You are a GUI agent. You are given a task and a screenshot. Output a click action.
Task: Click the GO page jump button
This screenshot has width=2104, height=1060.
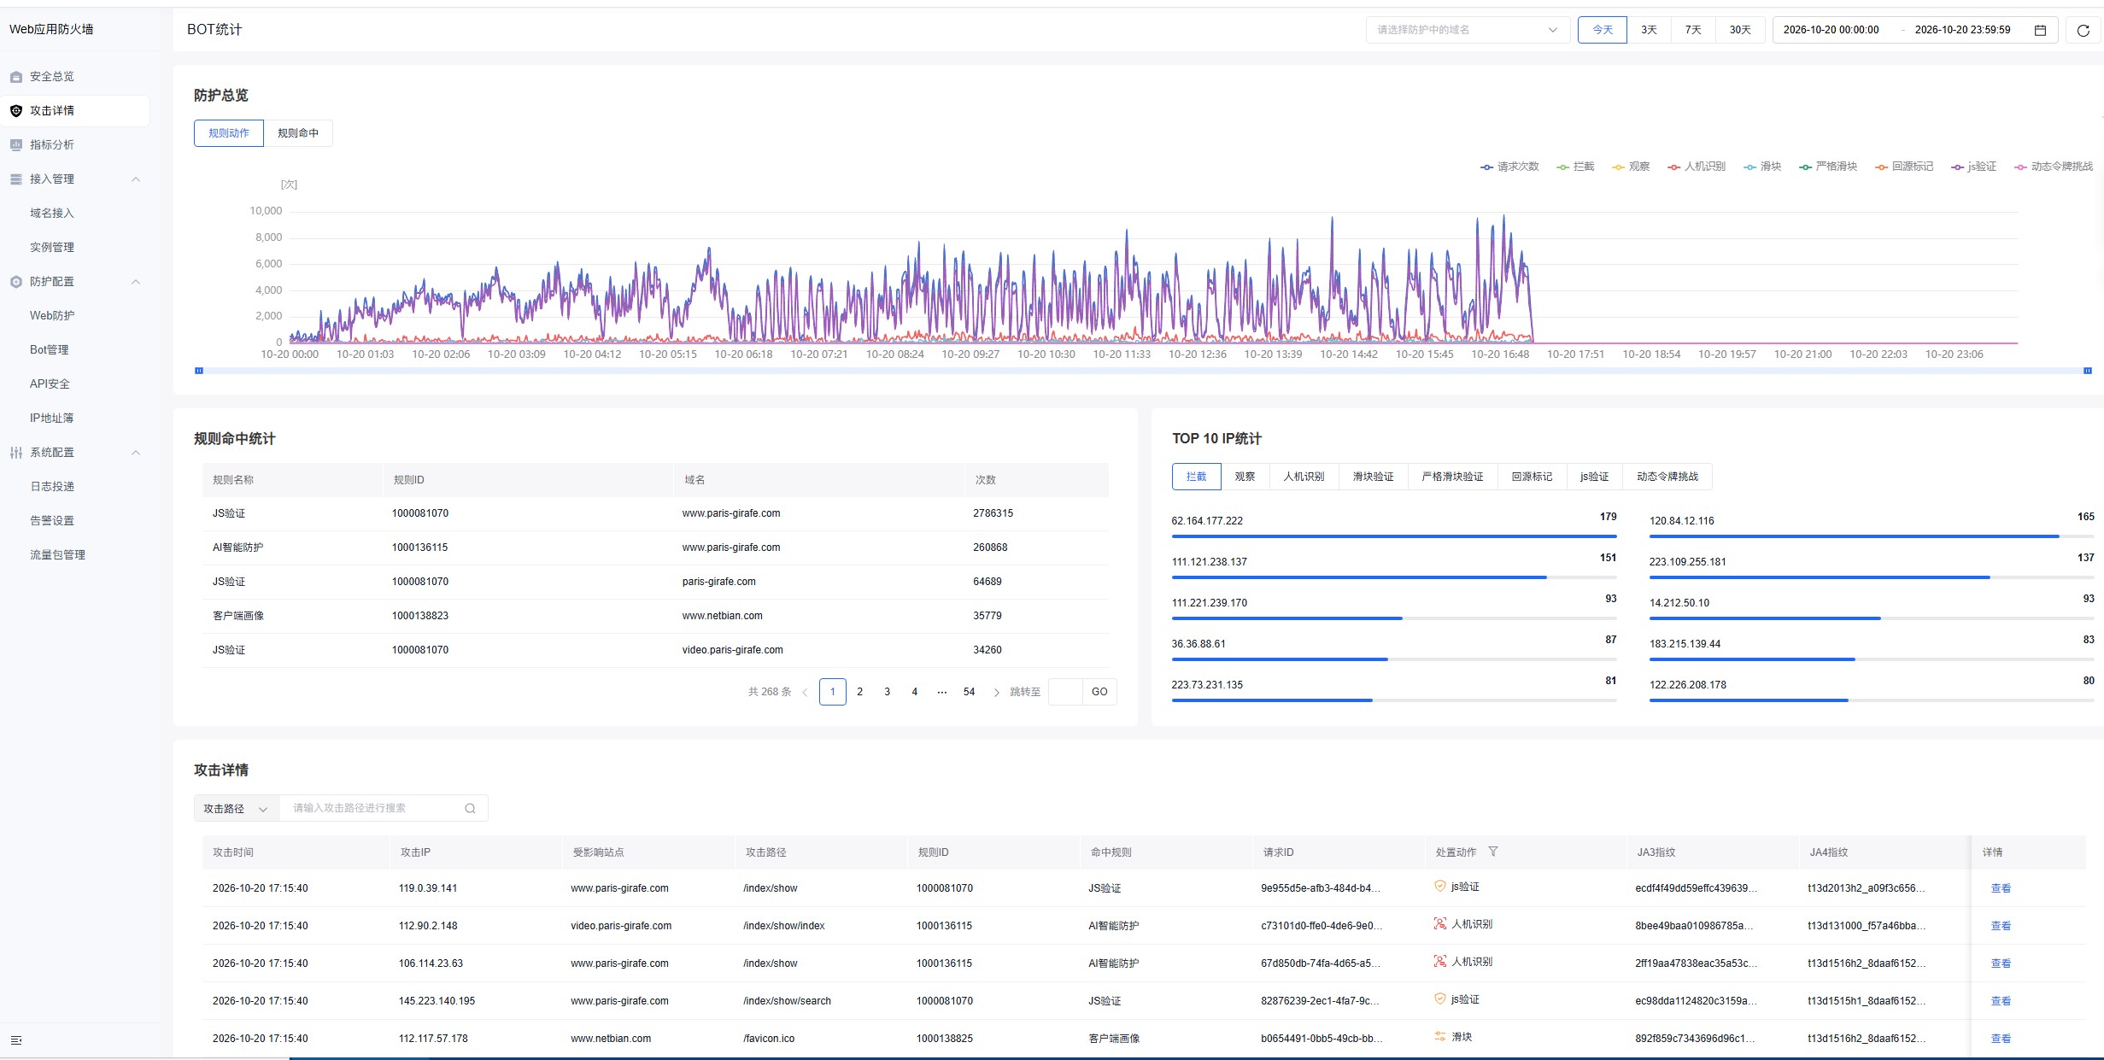point(1099,692)
